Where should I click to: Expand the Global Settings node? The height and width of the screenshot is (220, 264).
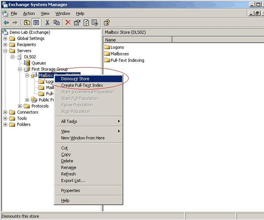(x=5, y=38)
